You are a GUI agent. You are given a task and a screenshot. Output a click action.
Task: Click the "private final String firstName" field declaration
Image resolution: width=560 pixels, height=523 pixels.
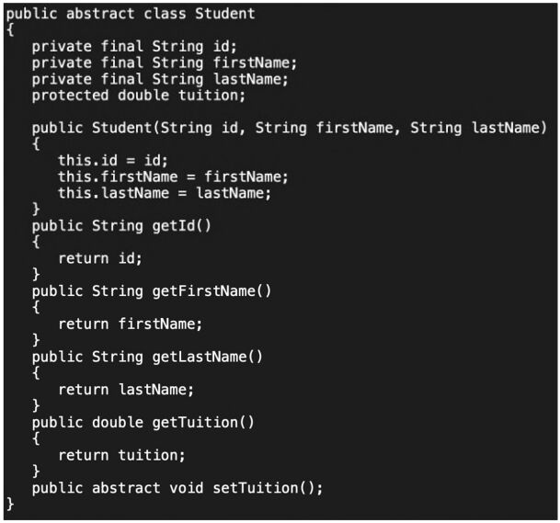tap(165, 63)
